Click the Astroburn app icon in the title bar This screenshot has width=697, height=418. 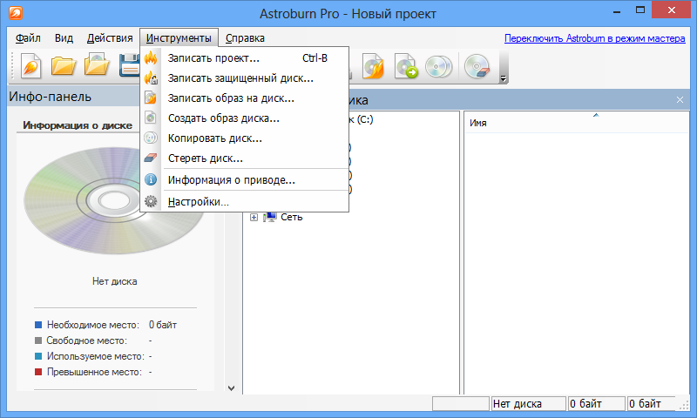pos(16,13)
